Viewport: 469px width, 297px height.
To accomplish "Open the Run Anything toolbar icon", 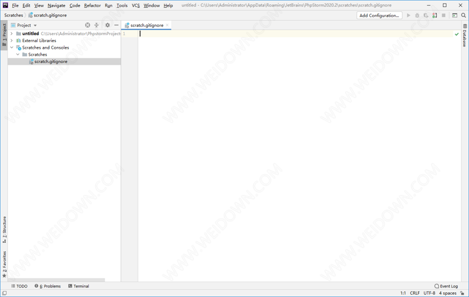I will tap(455, 15).
